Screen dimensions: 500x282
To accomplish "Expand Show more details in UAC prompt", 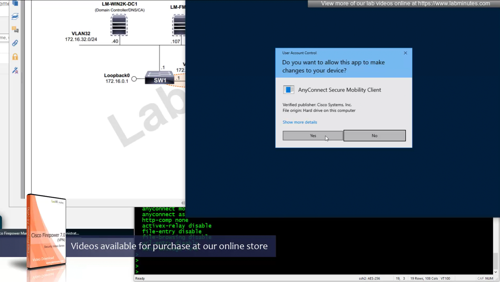I will 300,122.
